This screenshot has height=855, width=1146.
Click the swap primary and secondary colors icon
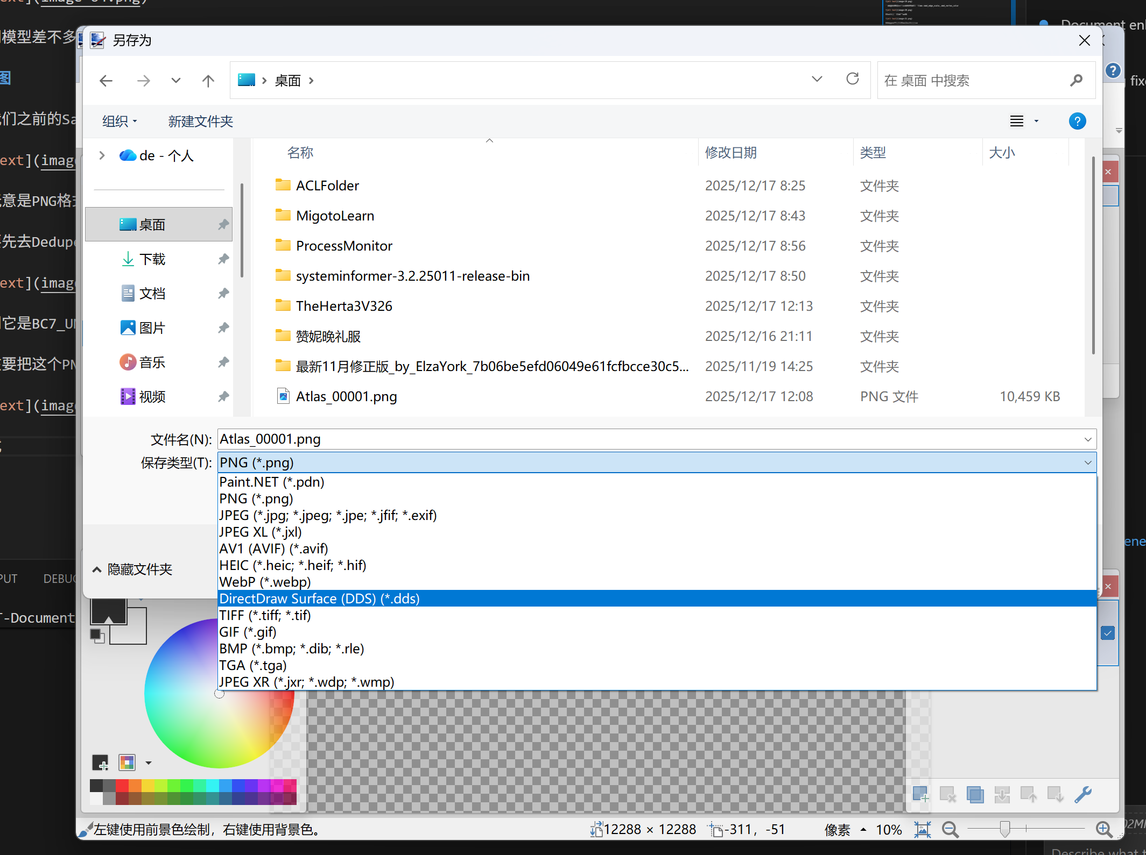click(96, 635)
